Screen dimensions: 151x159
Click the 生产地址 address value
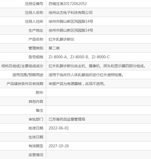point(71,30)
